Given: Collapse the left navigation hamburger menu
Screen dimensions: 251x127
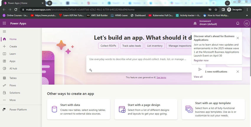Looking at the screenshot, I should pos(4,32).
